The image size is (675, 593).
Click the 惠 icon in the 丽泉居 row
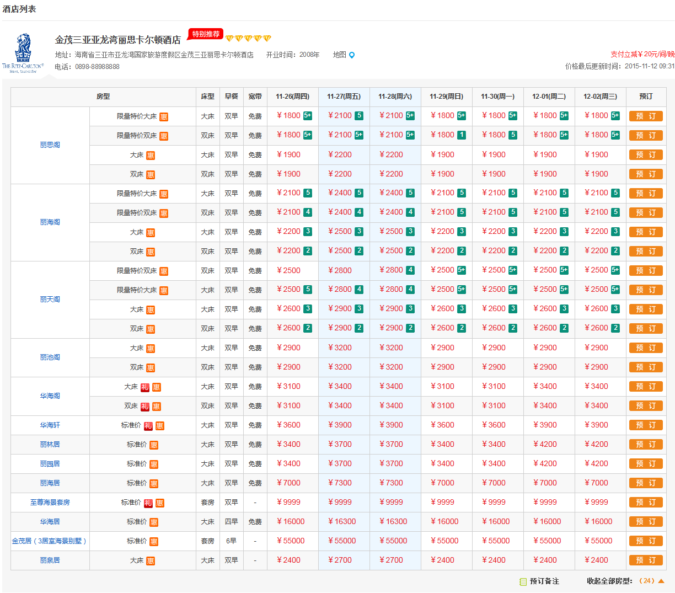coord(151,561)
